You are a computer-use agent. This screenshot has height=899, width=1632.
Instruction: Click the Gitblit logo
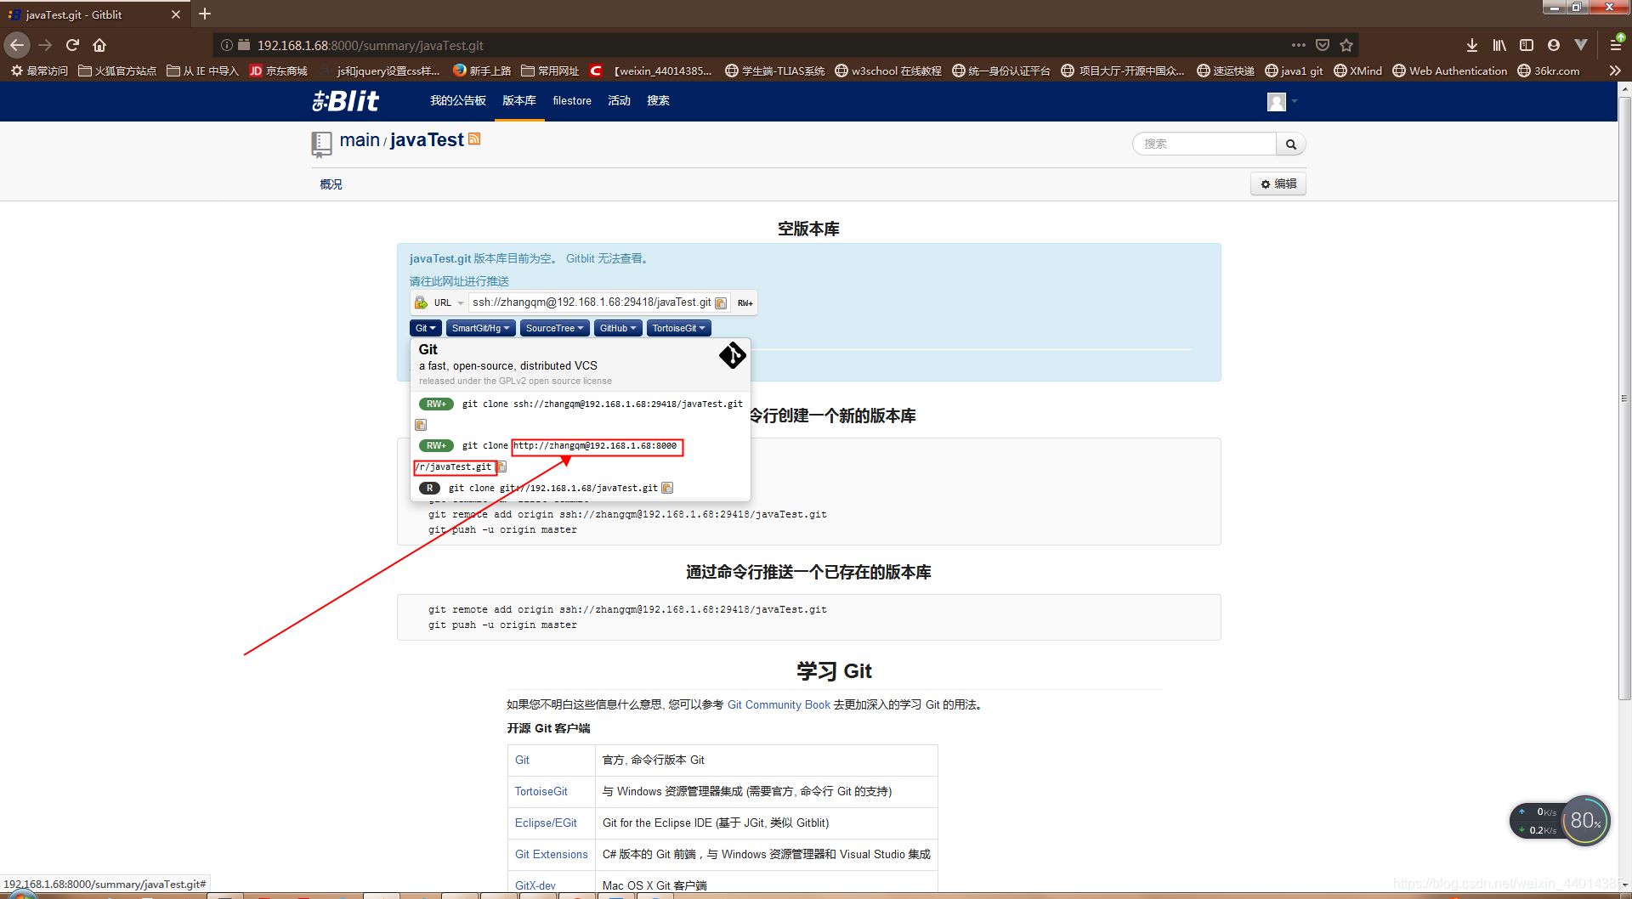click(x=345, y=101)
